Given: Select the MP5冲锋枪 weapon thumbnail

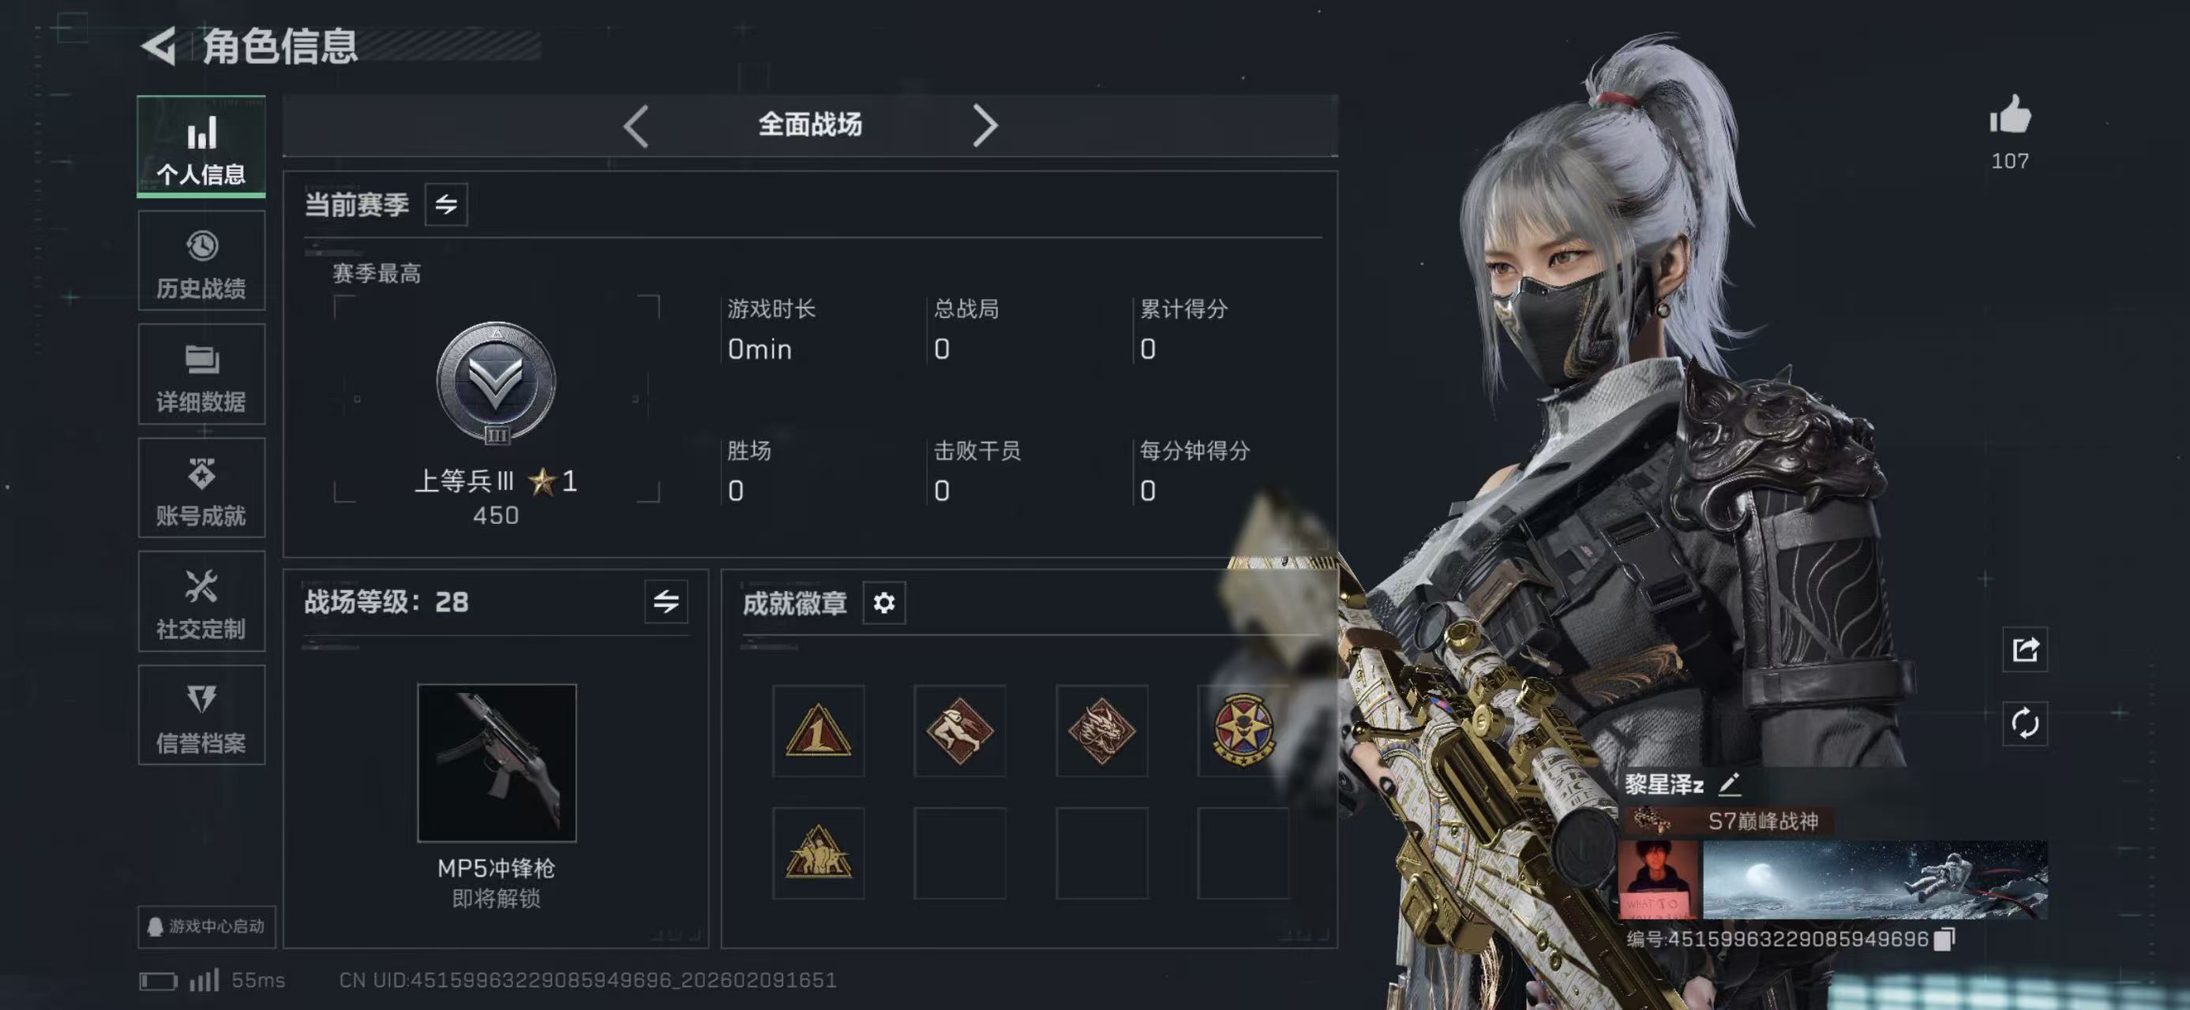Looking at the screenshot, I should (497, 763).
